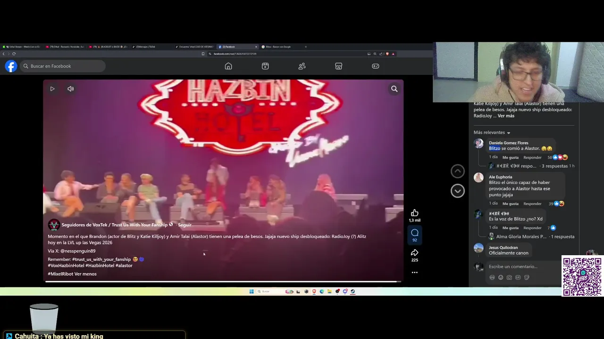Play the reel video

(x=52, y=89)
